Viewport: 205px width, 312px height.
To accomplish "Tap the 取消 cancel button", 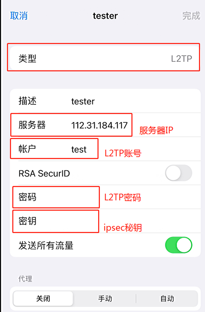I will click(19, 16).
